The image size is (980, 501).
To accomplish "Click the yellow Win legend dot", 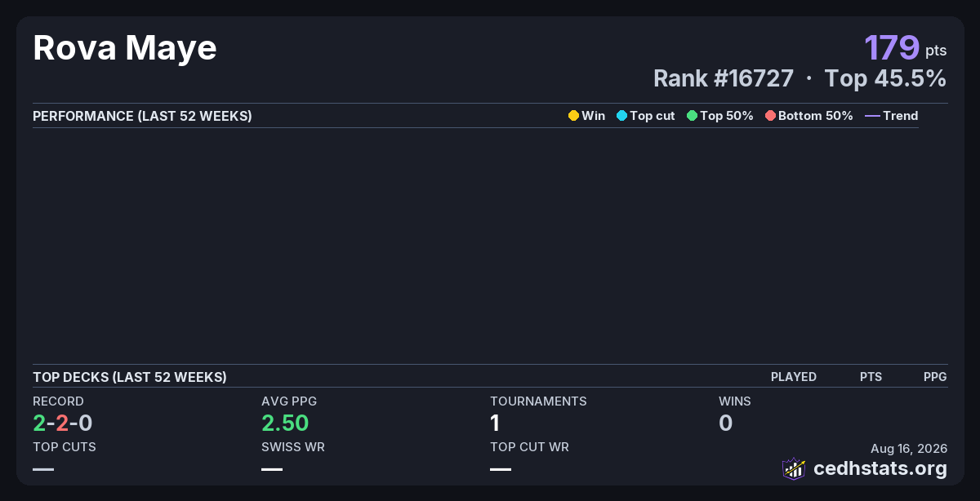I will [573, 116].
